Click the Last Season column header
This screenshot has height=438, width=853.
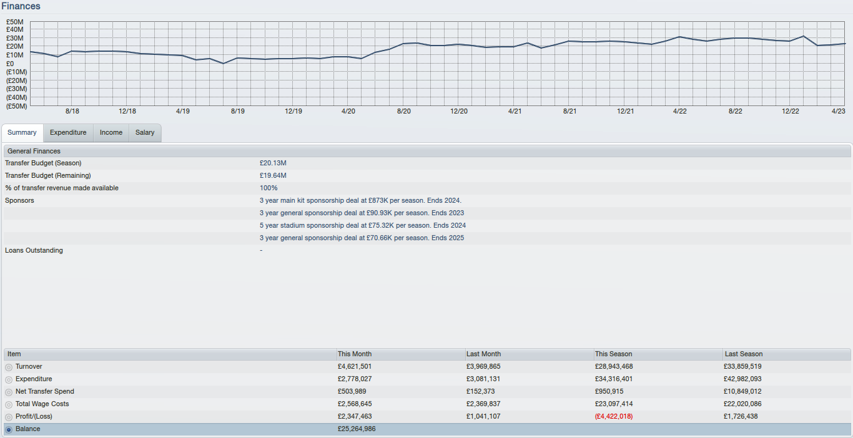pyautogui.click(x=743, y=354)
